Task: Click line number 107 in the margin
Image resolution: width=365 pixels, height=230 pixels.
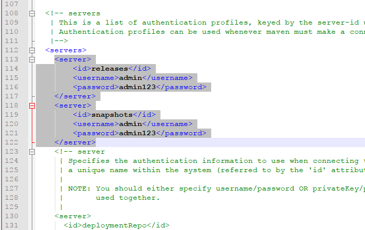Action: click(11, 4)
